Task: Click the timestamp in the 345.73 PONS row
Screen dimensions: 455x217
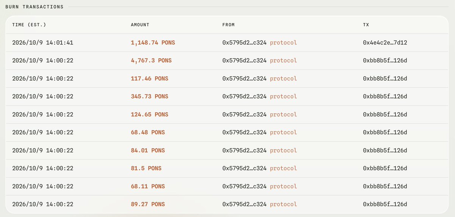Action: tap(42, 97)
